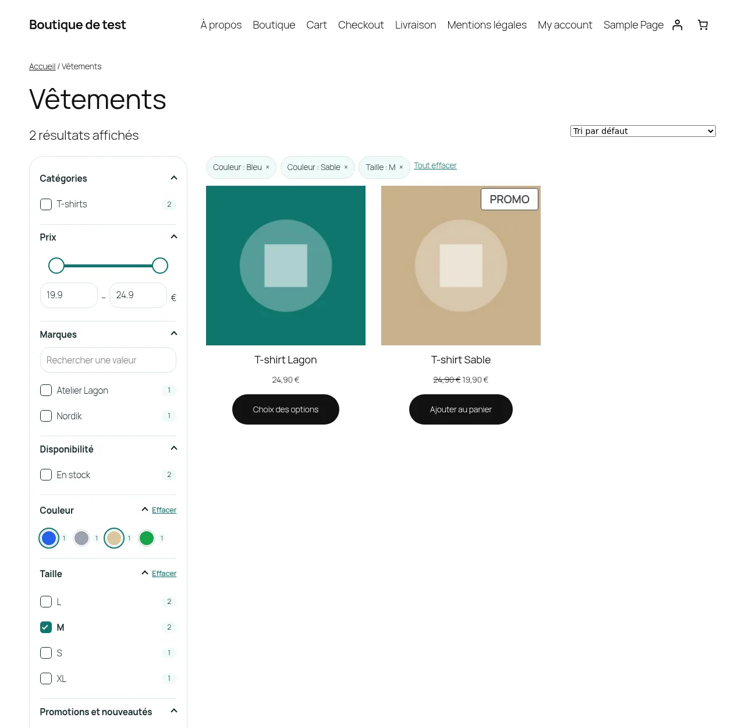
Task: Deselect the sand color swatch
Action: coord(114,538)
